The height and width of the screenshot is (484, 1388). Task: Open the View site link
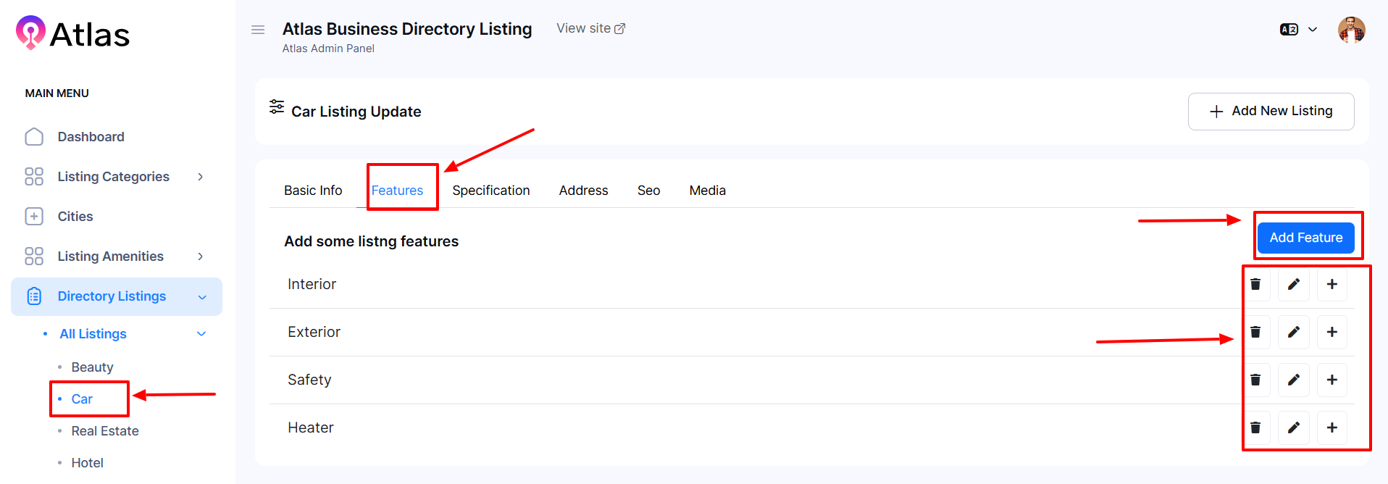click(x=590, y=28)
